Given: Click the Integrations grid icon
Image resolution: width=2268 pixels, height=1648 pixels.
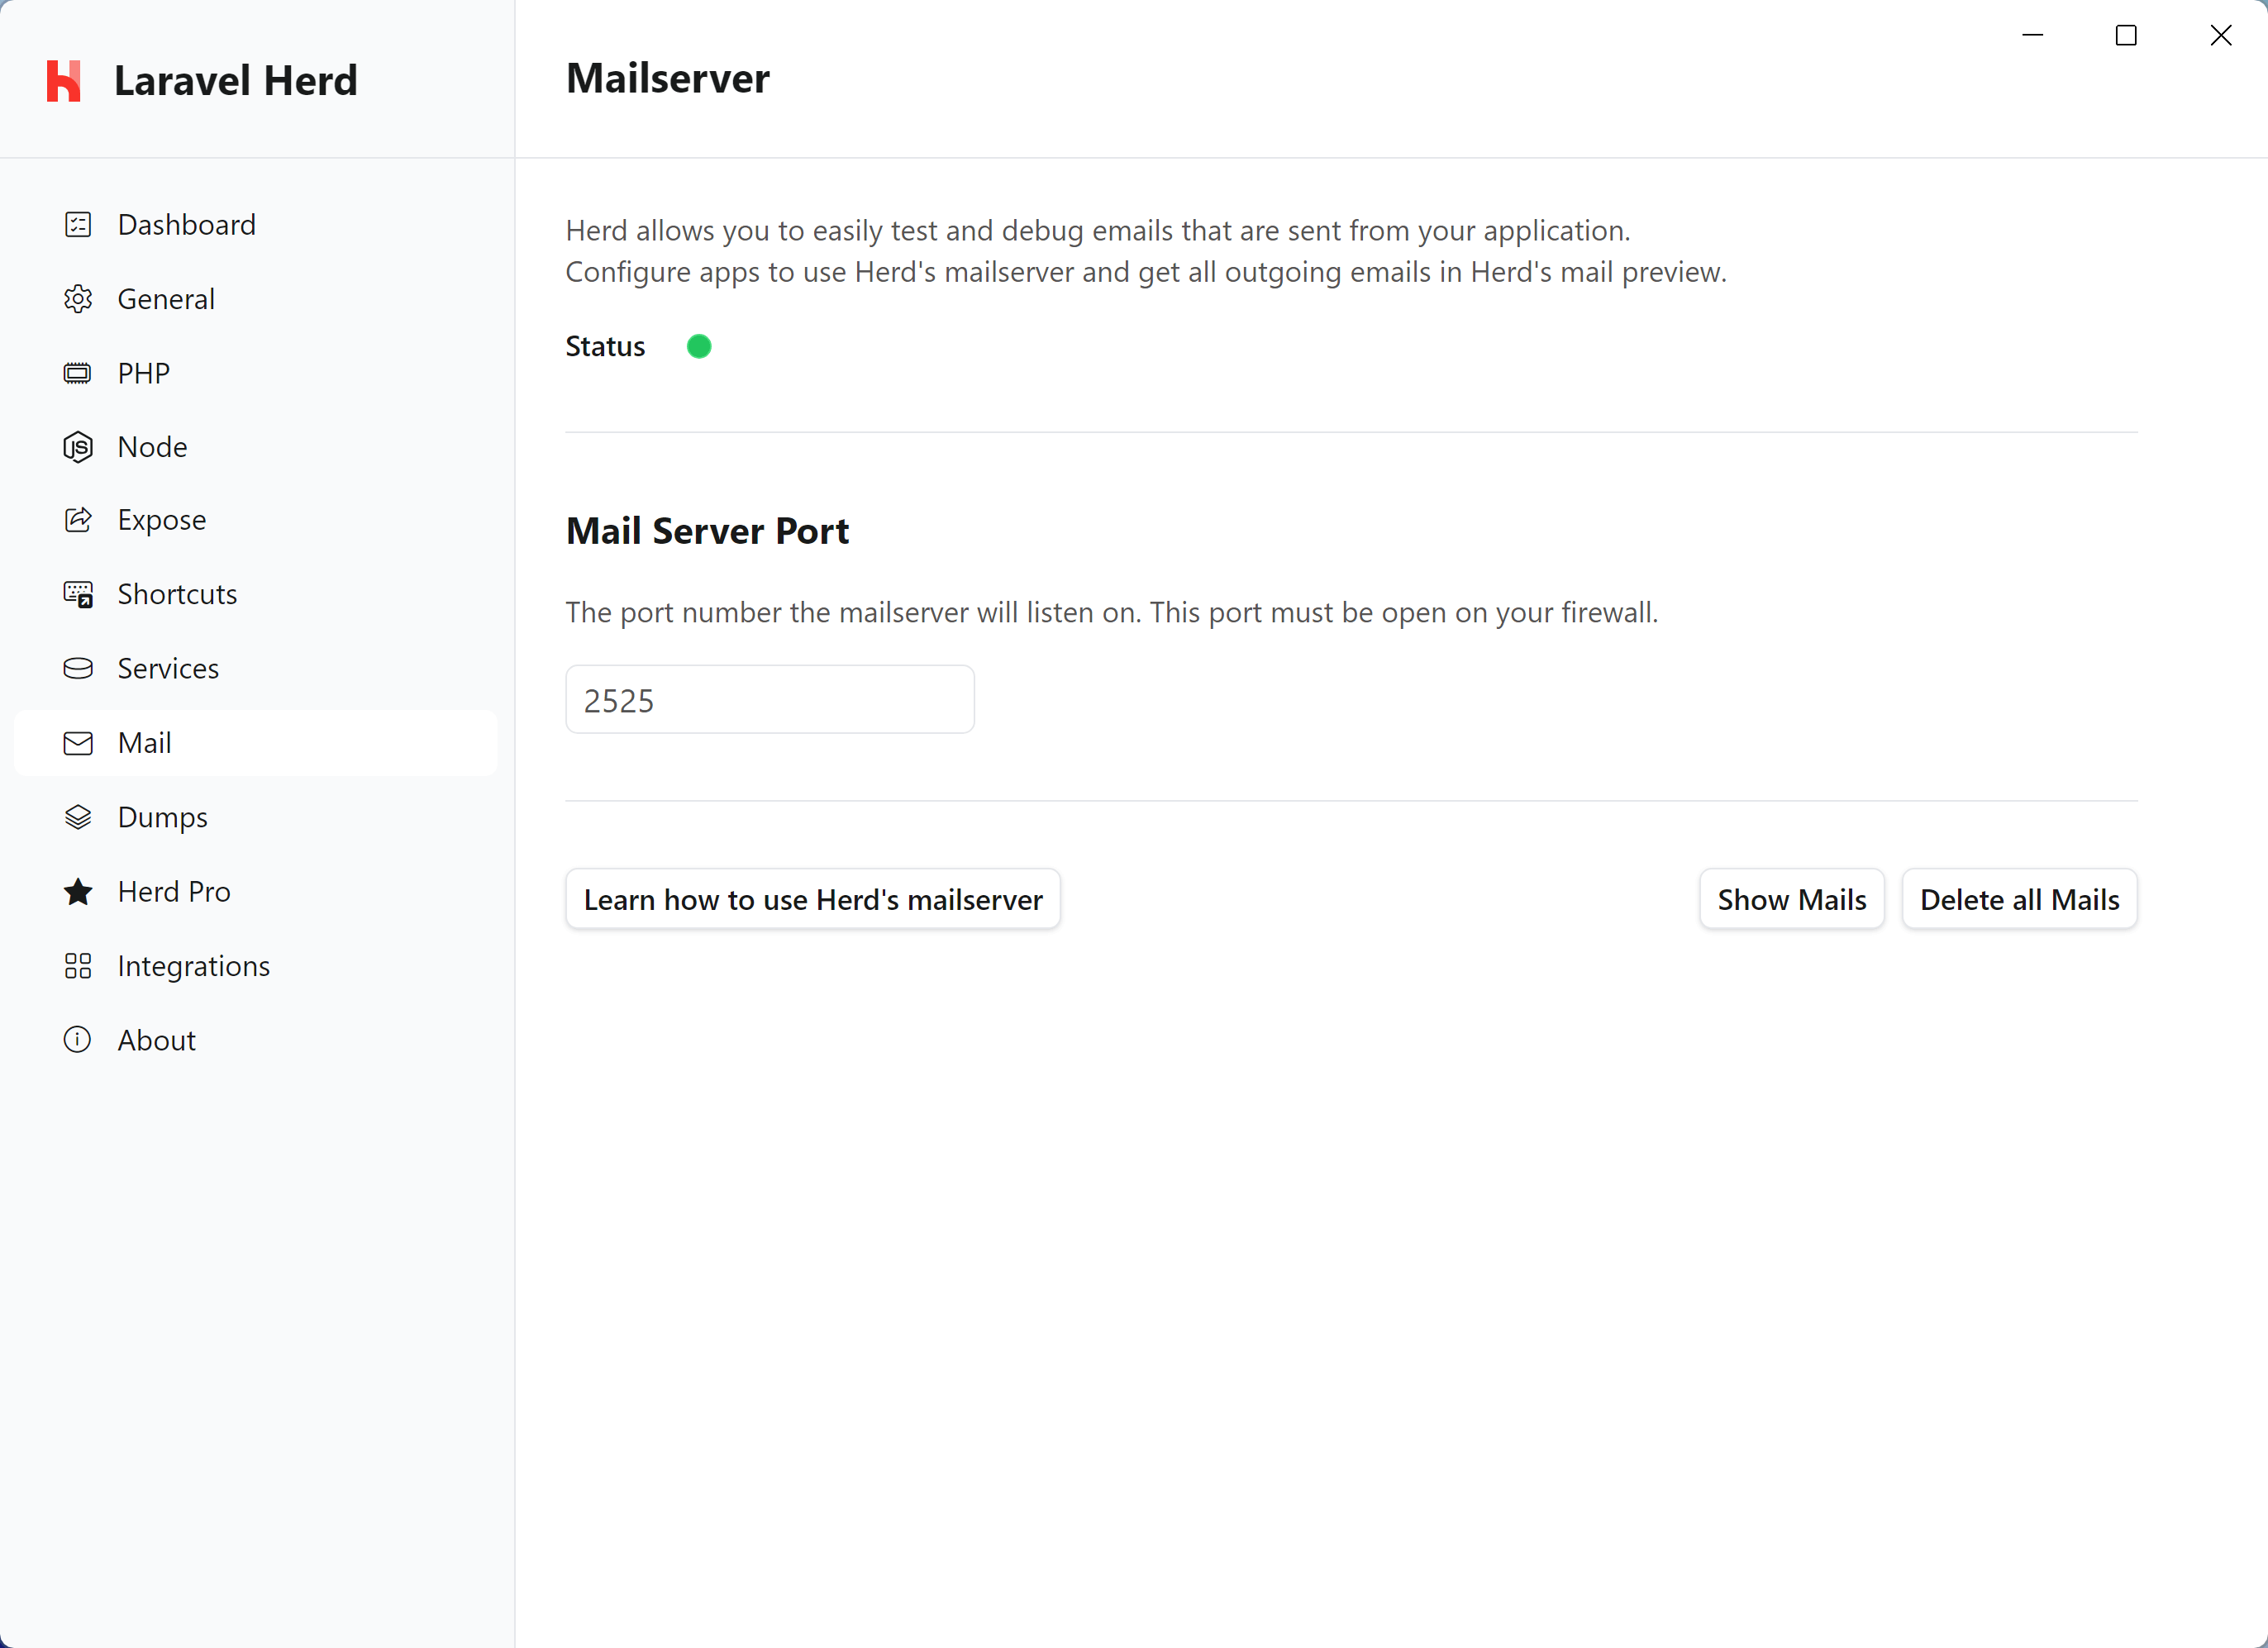Looking at the screenshot, I should click(x=77, y=965).
